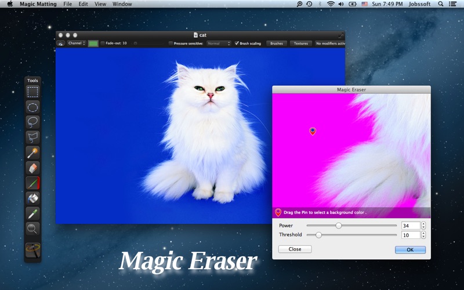This screenshot has width=464, height=290.
Task: Select the Zoom magnifier tool
Action: click(x=33, y=229)
